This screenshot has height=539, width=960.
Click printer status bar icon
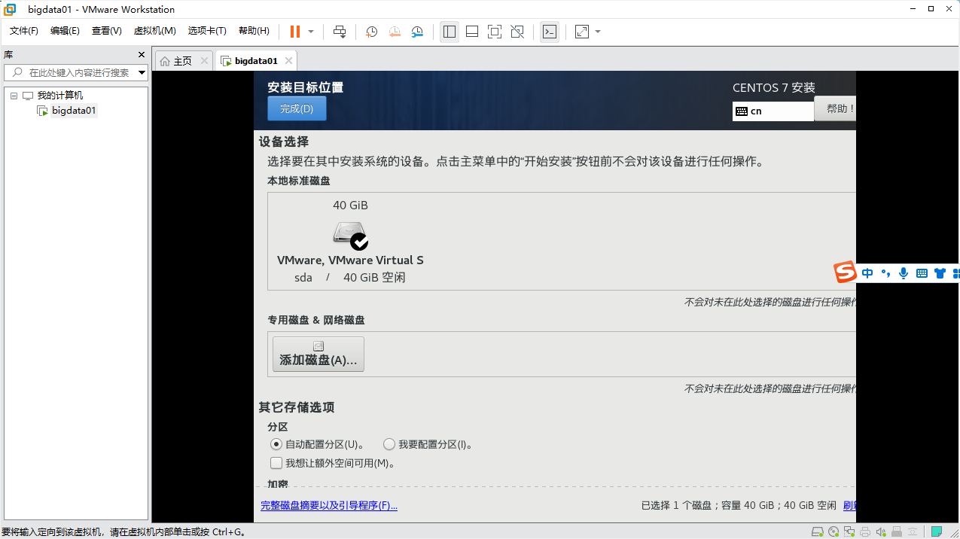point(865,531)
